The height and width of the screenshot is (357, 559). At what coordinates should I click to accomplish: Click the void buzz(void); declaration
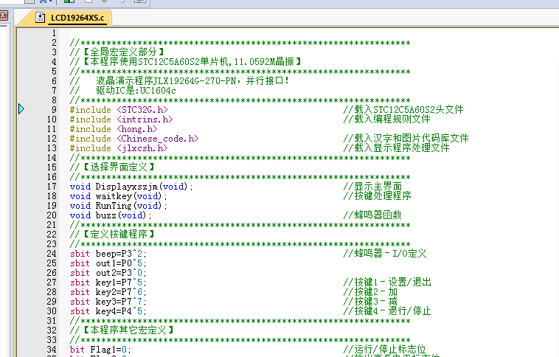coord(111,215)
